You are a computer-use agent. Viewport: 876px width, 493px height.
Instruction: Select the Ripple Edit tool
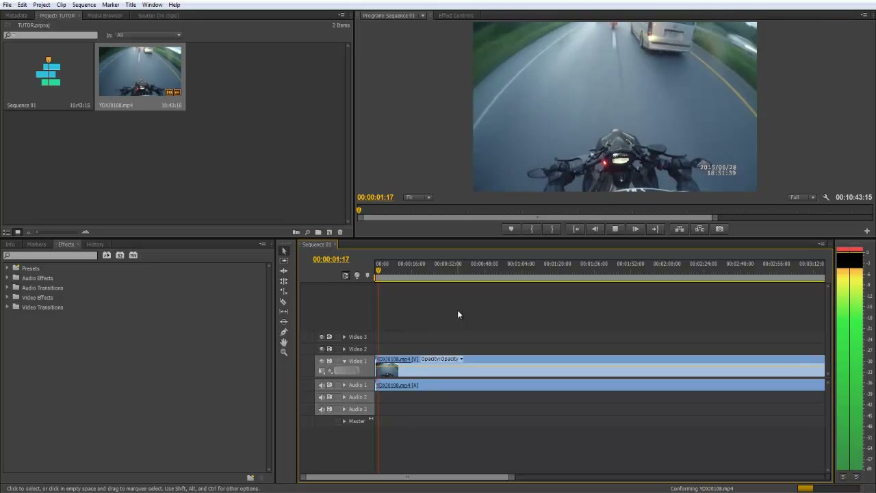point(284,271)
